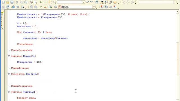Image resolution: width=180 pixels, height=101 pixels.
Task: Click the magnifier search icon
Action: point(55,2)
